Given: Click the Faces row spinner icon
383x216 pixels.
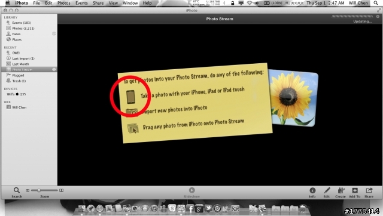Looking at the screenshot, I should [54, 33].
